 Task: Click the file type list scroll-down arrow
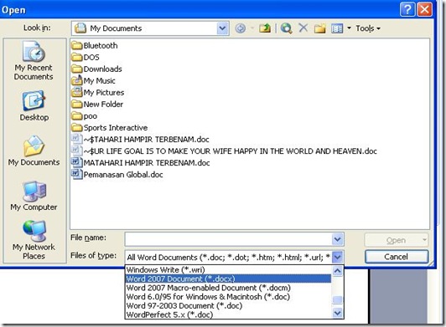(x=337, y=313)
